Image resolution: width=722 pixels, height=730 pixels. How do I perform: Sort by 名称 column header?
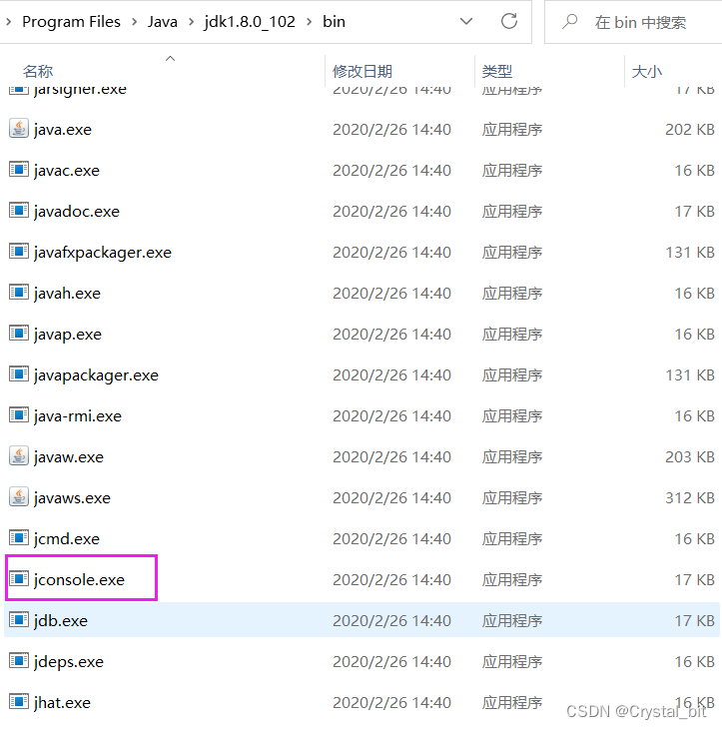[38, 71]
